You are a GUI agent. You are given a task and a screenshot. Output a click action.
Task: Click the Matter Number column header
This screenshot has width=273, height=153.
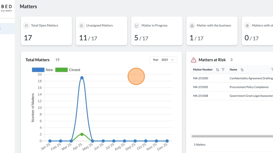(x=203, y=70)
